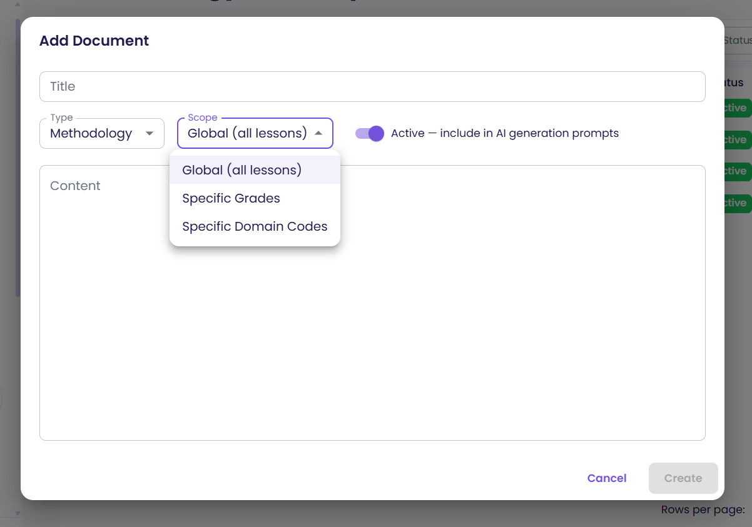Click the Title input field
Viewport: 752px width, 527px height.
pyautogui.click(x=372, y=86)
